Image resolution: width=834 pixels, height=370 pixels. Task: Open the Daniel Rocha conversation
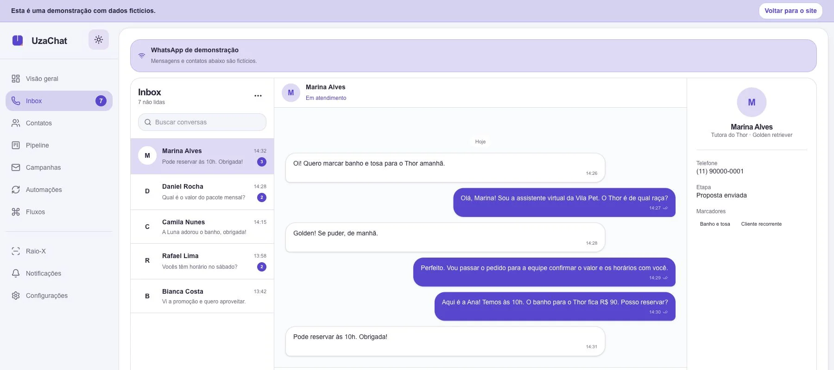(x=202, y=192)
